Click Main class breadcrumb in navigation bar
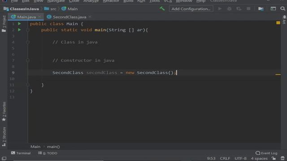The image size is (287, 161). click(x=70, y=9)
